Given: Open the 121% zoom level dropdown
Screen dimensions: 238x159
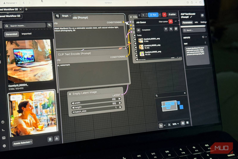Looking at the screenshot, I should [176, 124].
